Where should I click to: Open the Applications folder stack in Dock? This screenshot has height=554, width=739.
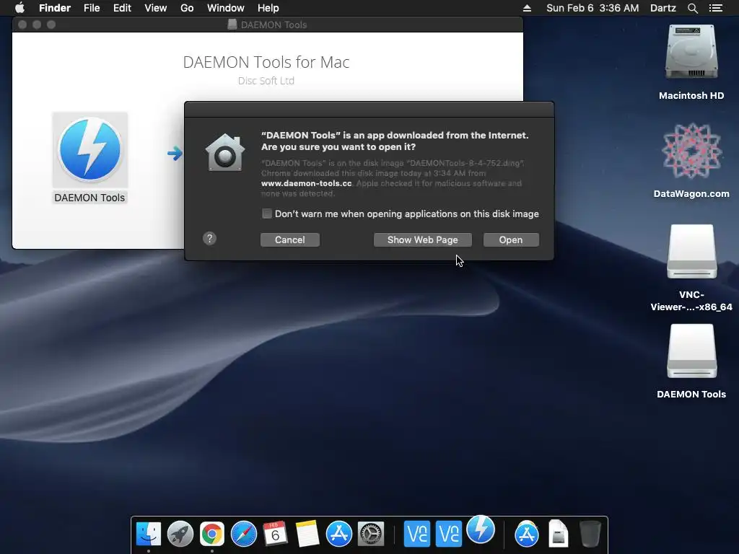point(526,534)
